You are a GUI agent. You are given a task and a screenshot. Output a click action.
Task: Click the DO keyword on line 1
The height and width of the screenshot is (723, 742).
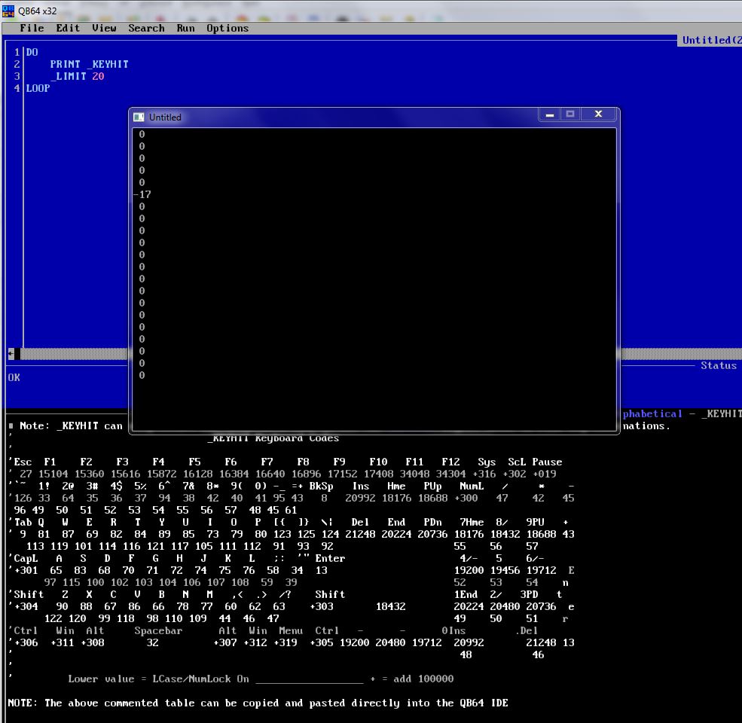[x=32, y=52]
